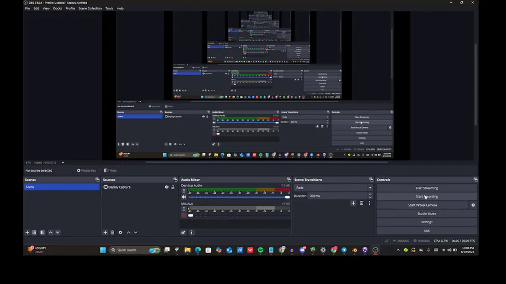The height and width of the screenshot is (284, 506).
Task: Open source properties gear in Sources panel
Action: point(120,232)
